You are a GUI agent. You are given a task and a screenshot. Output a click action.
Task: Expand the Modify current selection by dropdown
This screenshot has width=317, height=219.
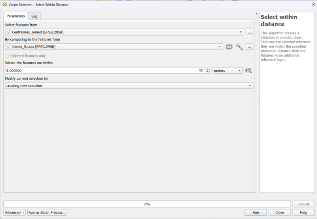(129, 86)
